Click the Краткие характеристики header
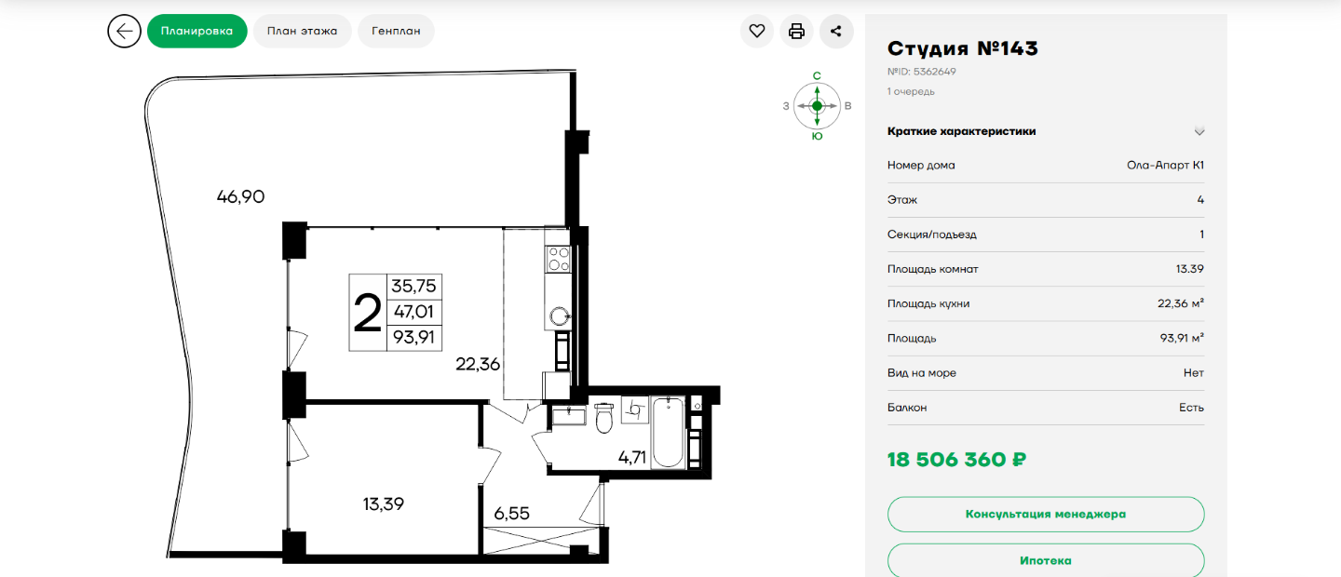 point(962,131)
